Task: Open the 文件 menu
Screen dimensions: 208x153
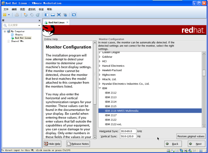Action: pos(6,9)
